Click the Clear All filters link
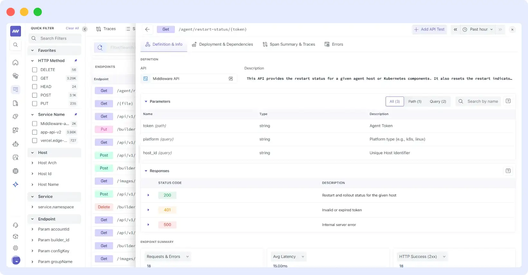528x275 pixels. coord(72,28)
